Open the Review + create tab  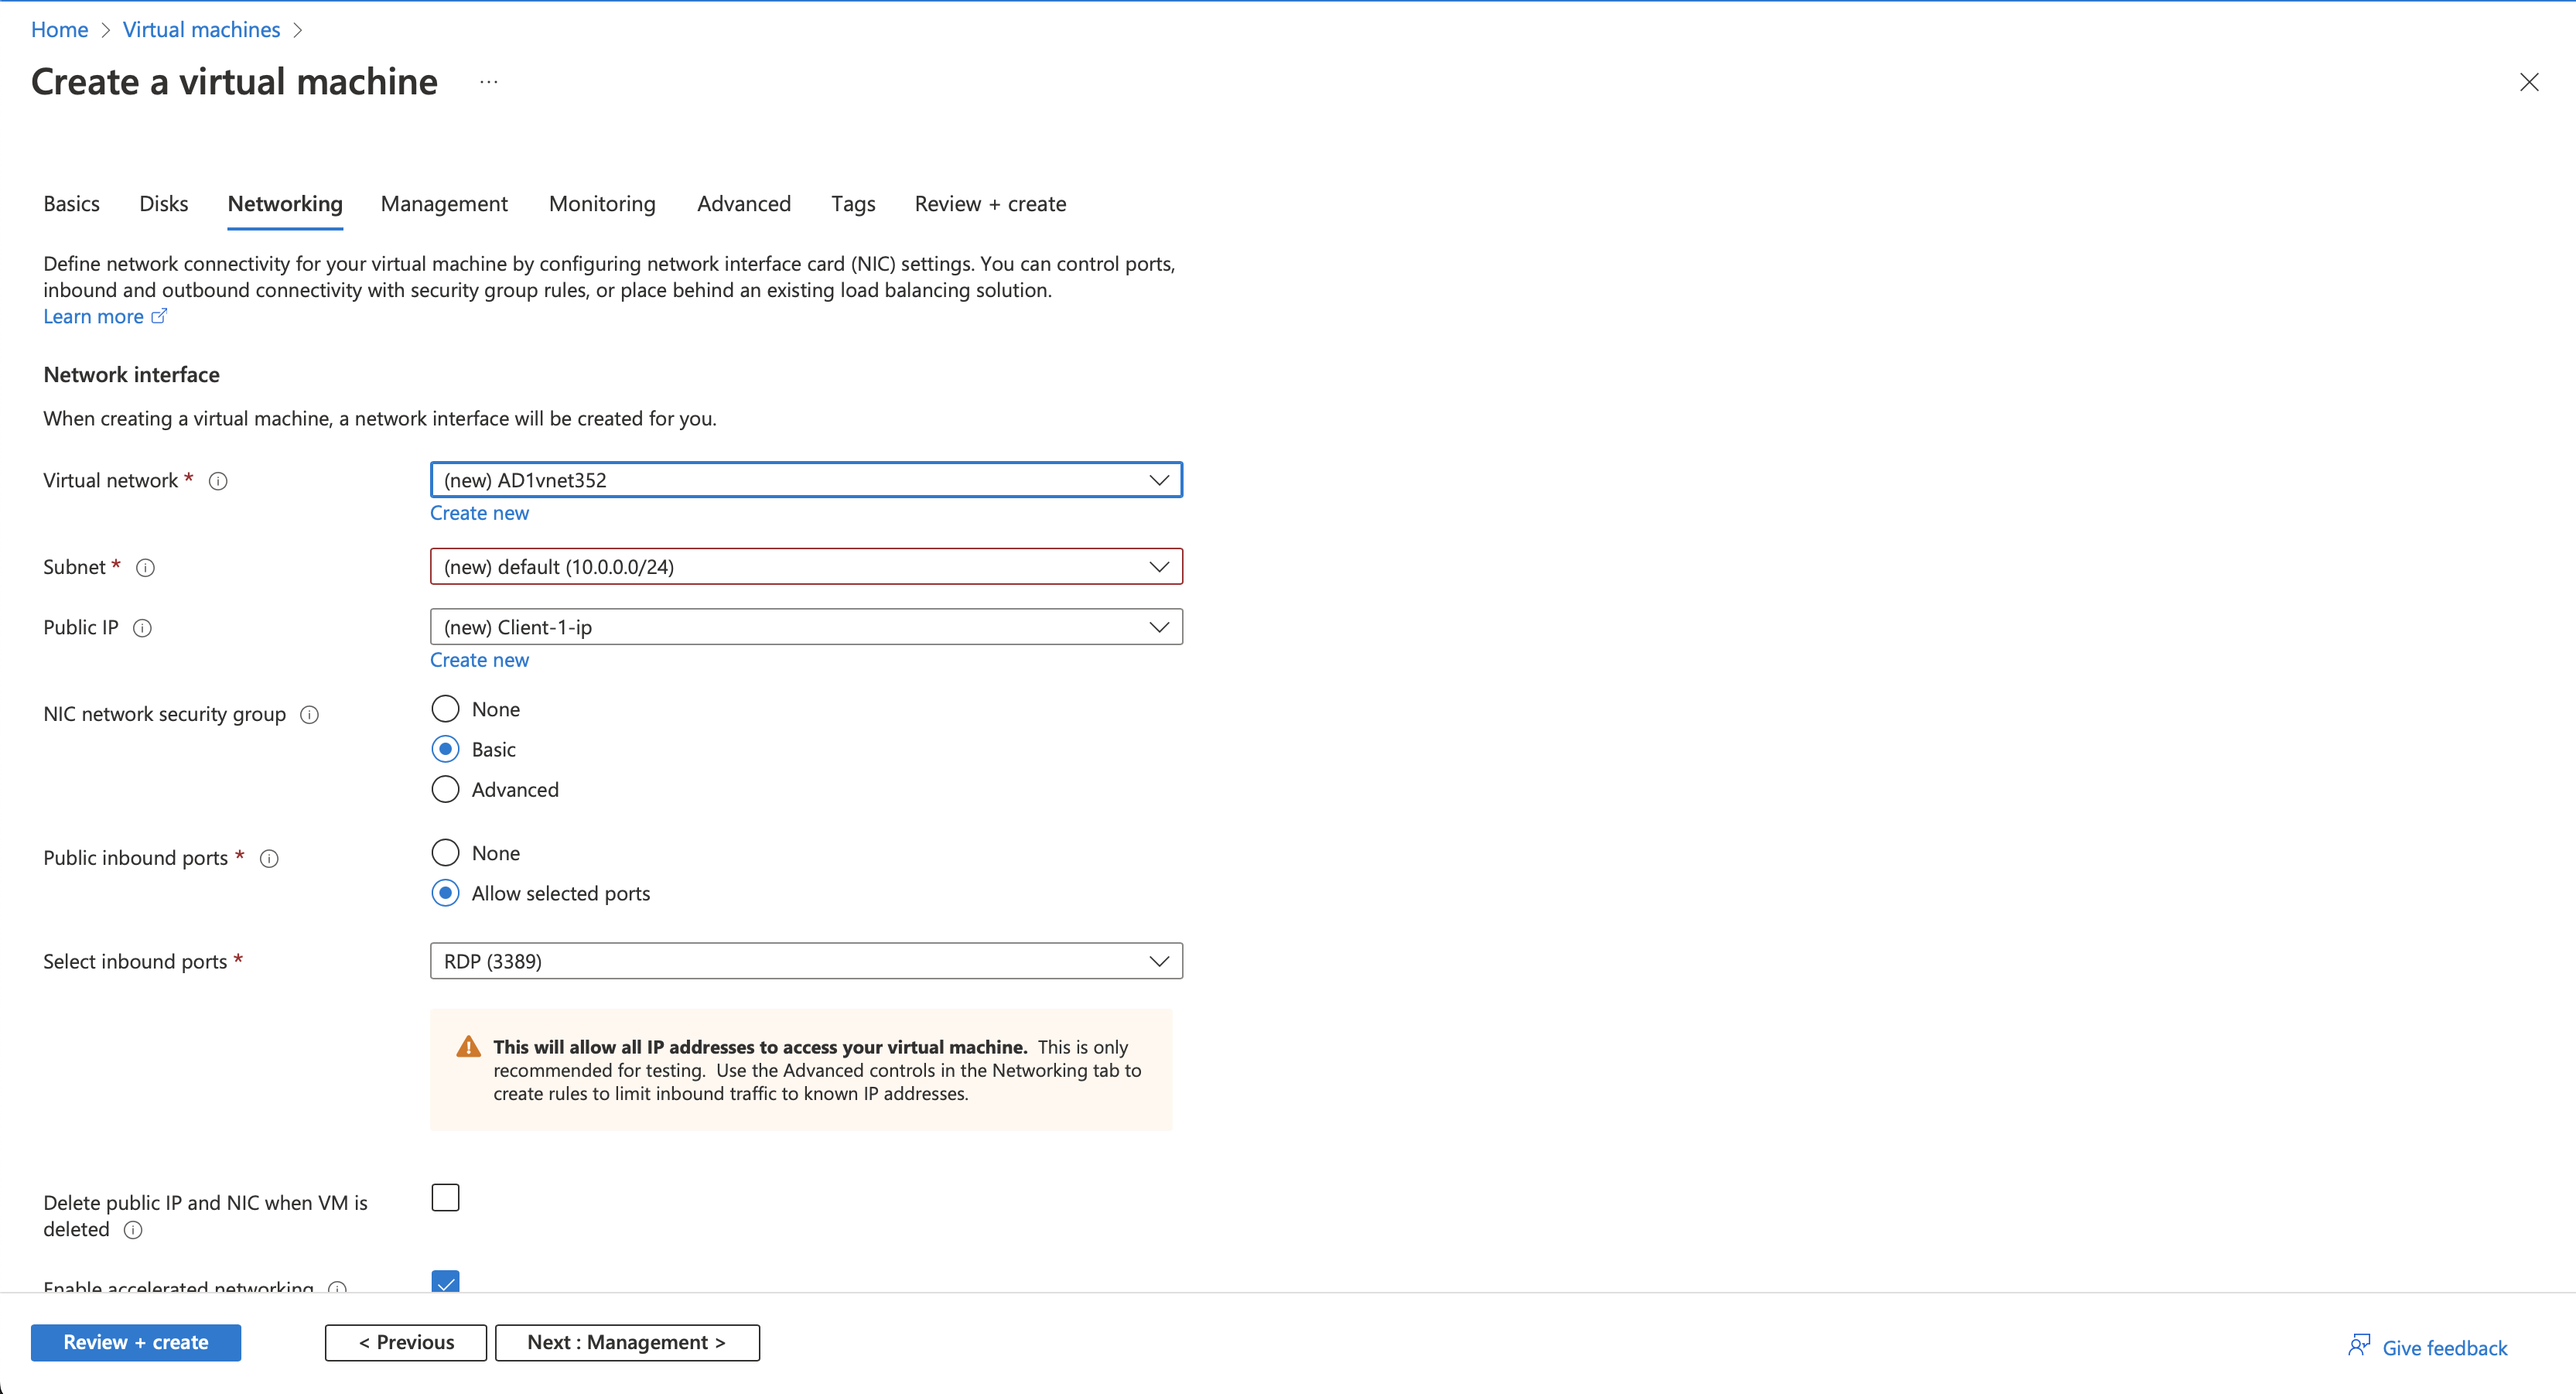(990, 204)
